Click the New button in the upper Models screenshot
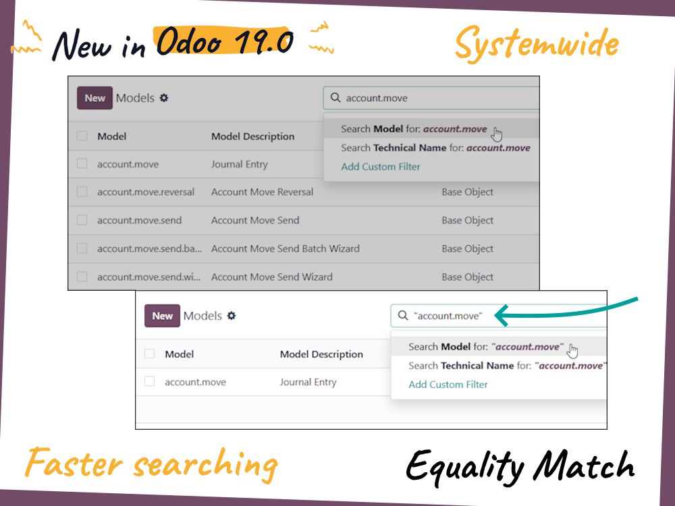Viewport: 675px width, 506px height. (94, 98)
